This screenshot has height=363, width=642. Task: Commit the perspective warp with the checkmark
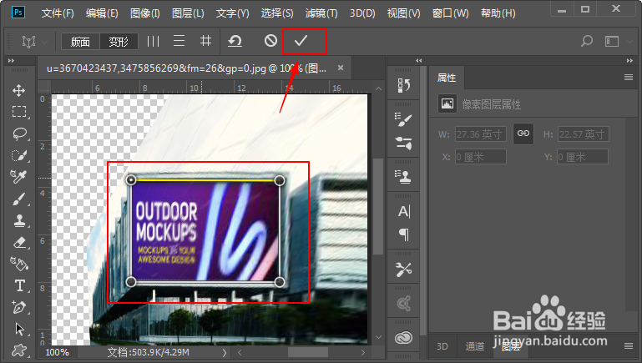301,41
